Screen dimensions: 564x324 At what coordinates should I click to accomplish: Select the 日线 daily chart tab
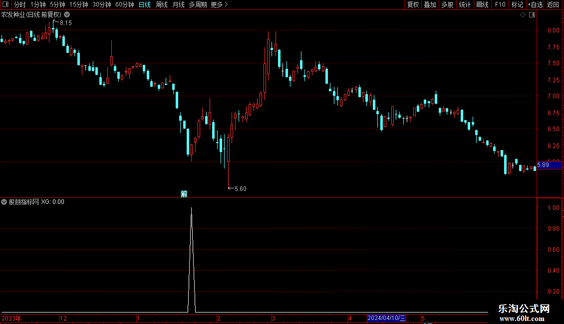[x=145, y=4]
